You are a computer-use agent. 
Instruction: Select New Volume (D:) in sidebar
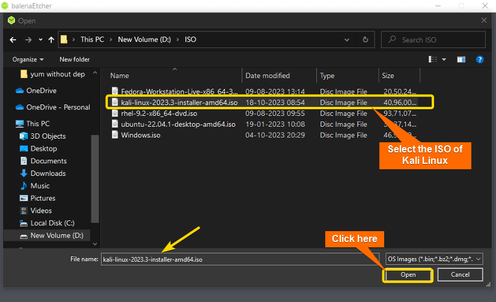[57, 235]
